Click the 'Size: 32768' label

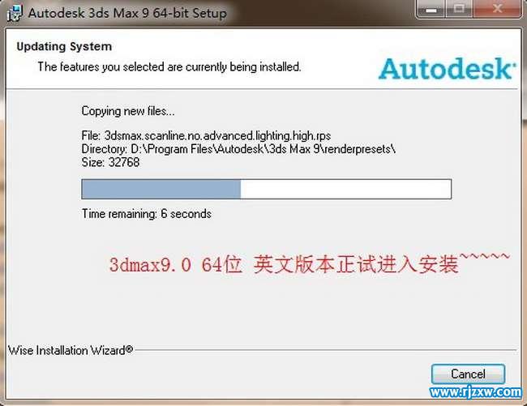click(110, 162)
